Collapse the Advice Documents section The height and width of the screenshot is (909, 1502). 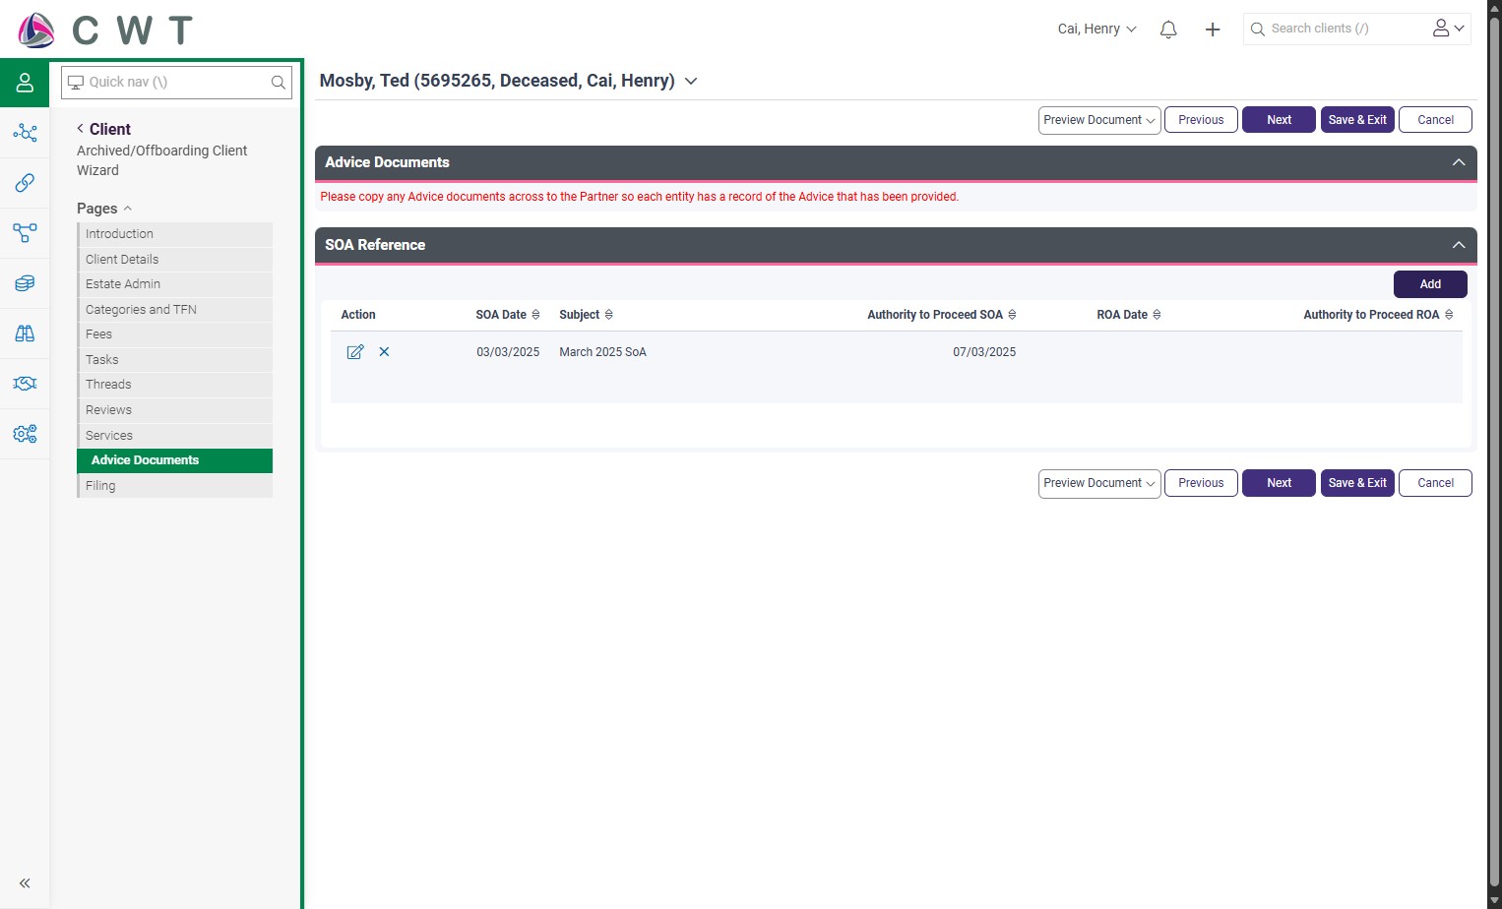coord(1459,162)
